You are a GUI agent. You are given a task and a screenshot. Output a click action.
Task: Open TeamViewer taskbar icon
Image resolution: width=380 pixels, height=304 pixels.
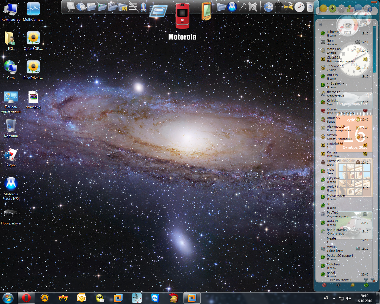(x=155, y=298)
